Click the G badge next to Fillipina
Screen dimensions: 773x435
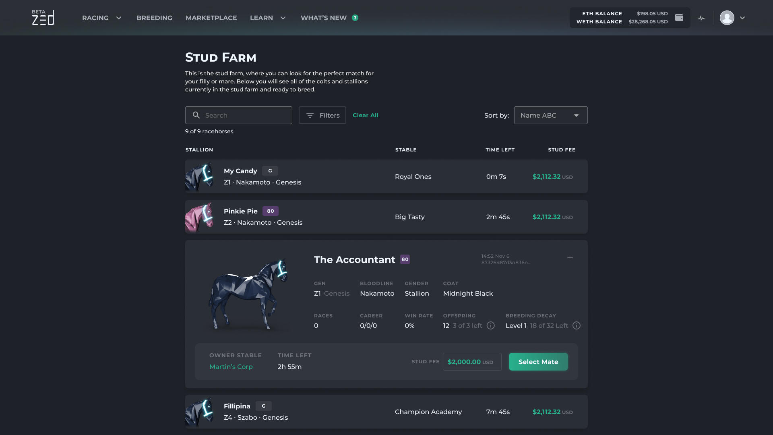coord(264,406)
